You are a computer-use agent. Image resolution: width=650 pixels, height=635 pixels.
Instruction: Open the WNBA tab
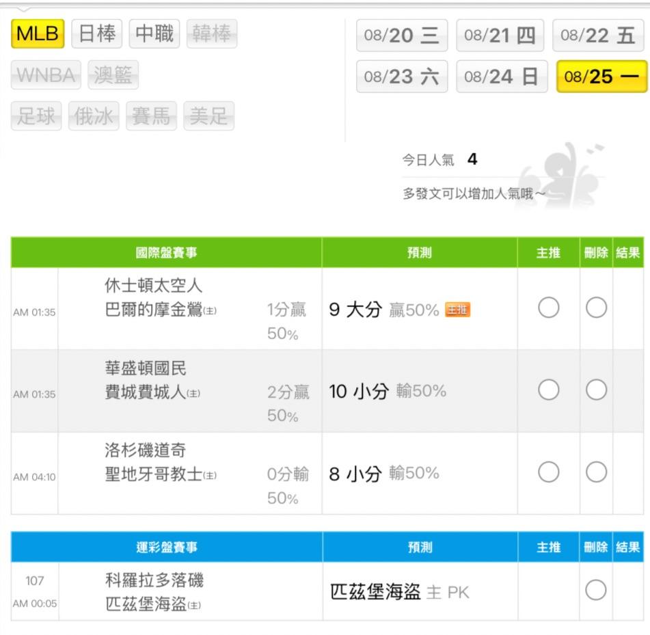click(x=46, y=75)
